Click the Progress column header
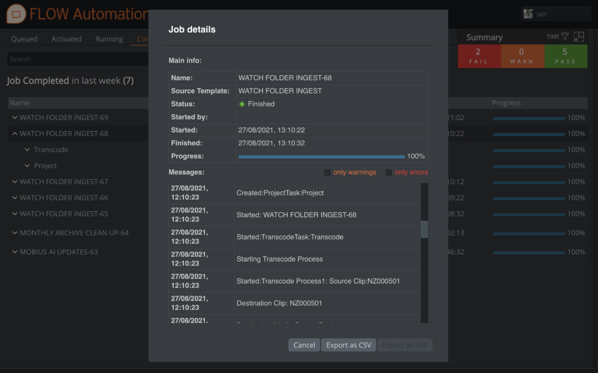Image resolution: width=598 pixels, height=373 pixels. click(506, 103)
